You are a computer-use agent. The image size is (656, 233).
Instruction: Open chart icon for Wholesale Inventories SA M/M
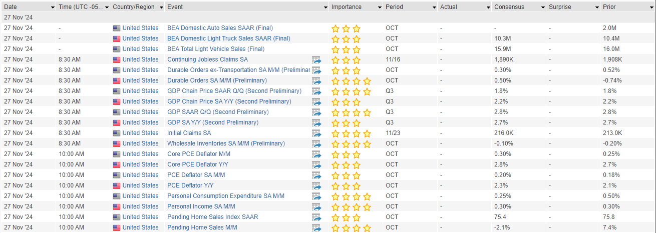(x=316, y=144)
